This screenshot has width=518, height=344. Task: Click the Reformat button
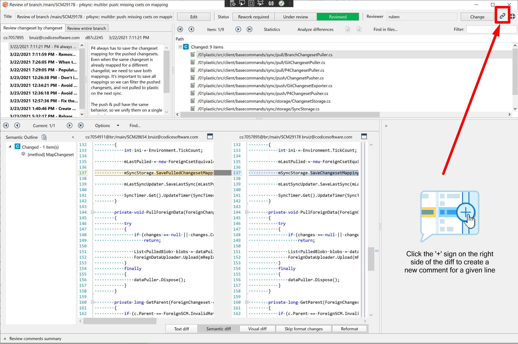349,329
